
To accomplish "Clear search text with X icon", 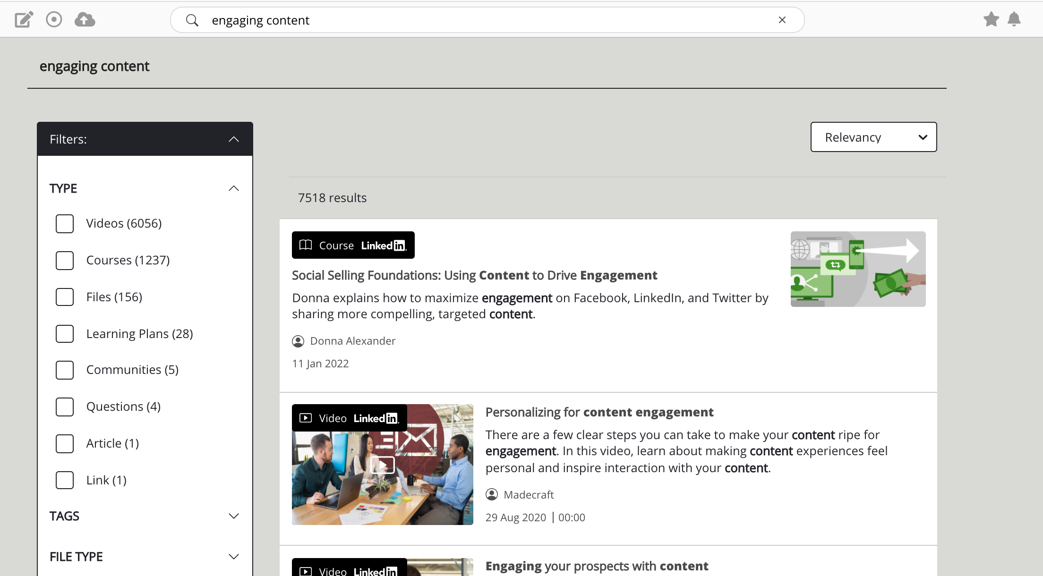I will [x=782, y=20].
